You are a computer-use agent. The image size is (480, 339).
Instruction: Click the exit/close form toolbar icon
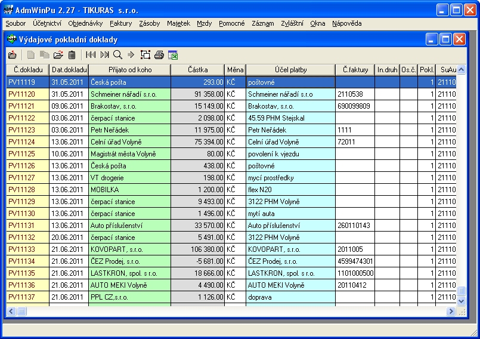click(x=13, y=55)
